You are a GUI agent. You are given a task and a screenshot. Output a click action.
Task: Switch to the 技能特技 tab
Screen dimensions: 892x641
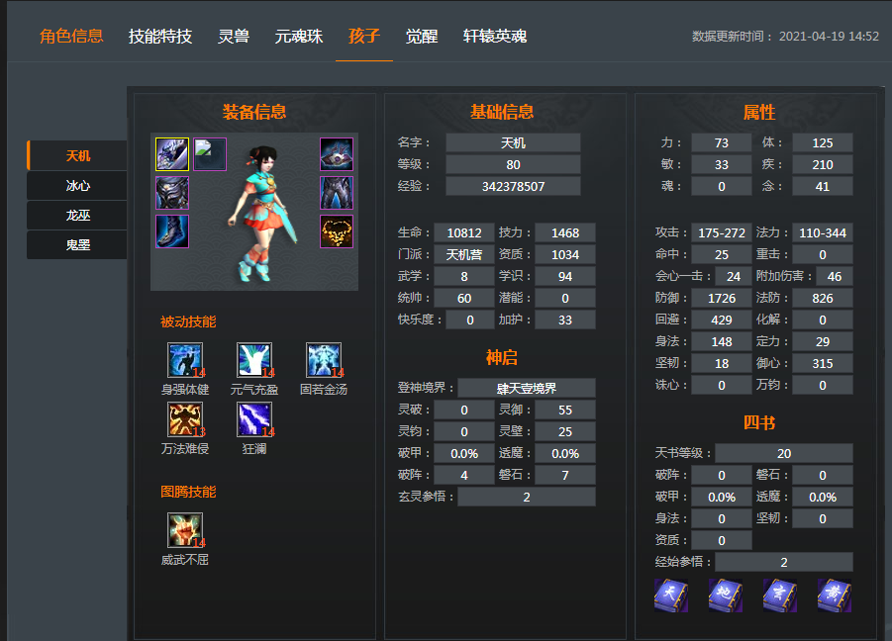pos(159,37)
